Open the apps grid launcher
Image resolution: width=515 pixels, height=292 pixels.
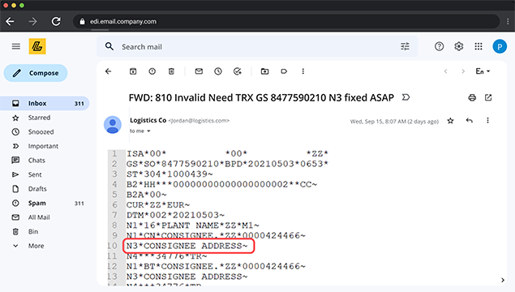click(479, 47)
